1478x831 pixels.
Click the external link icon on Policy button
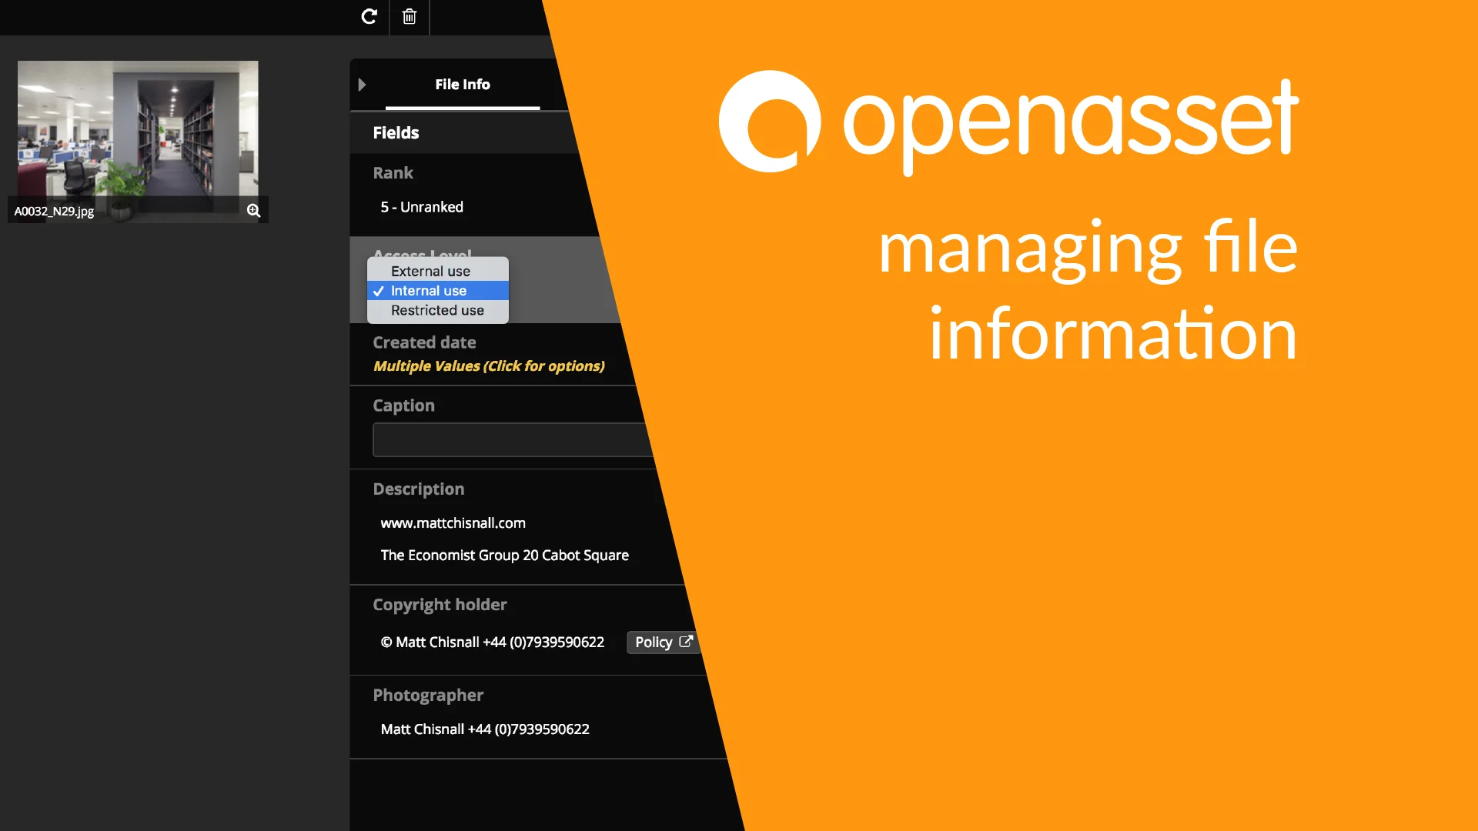(686, 641)
